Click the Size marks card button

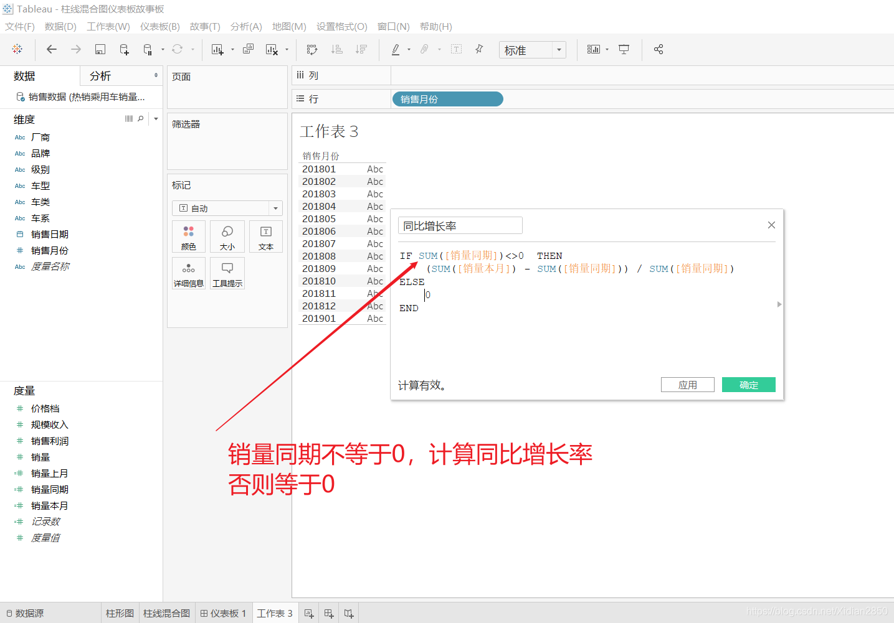click(227, 237)
